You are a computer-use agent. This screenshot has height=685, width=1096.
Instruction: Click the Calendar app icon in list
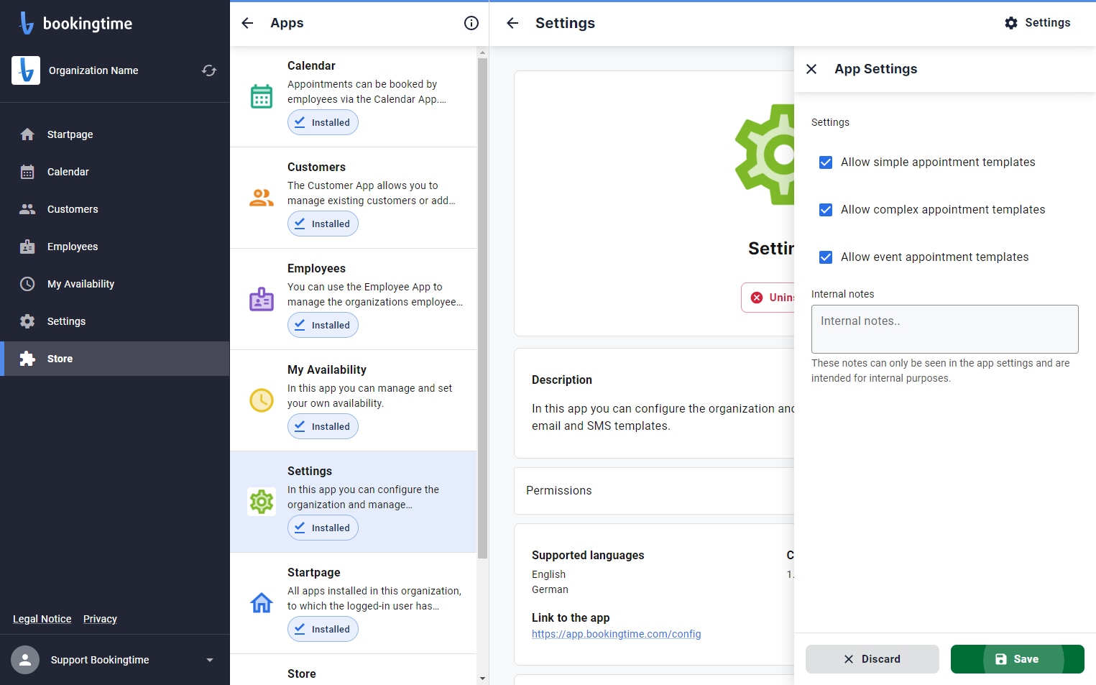[262, 96]
